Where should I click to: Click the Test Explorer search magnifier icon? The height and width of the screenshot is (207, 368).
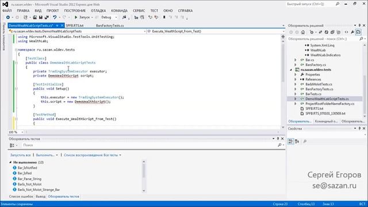pos(279,145)
